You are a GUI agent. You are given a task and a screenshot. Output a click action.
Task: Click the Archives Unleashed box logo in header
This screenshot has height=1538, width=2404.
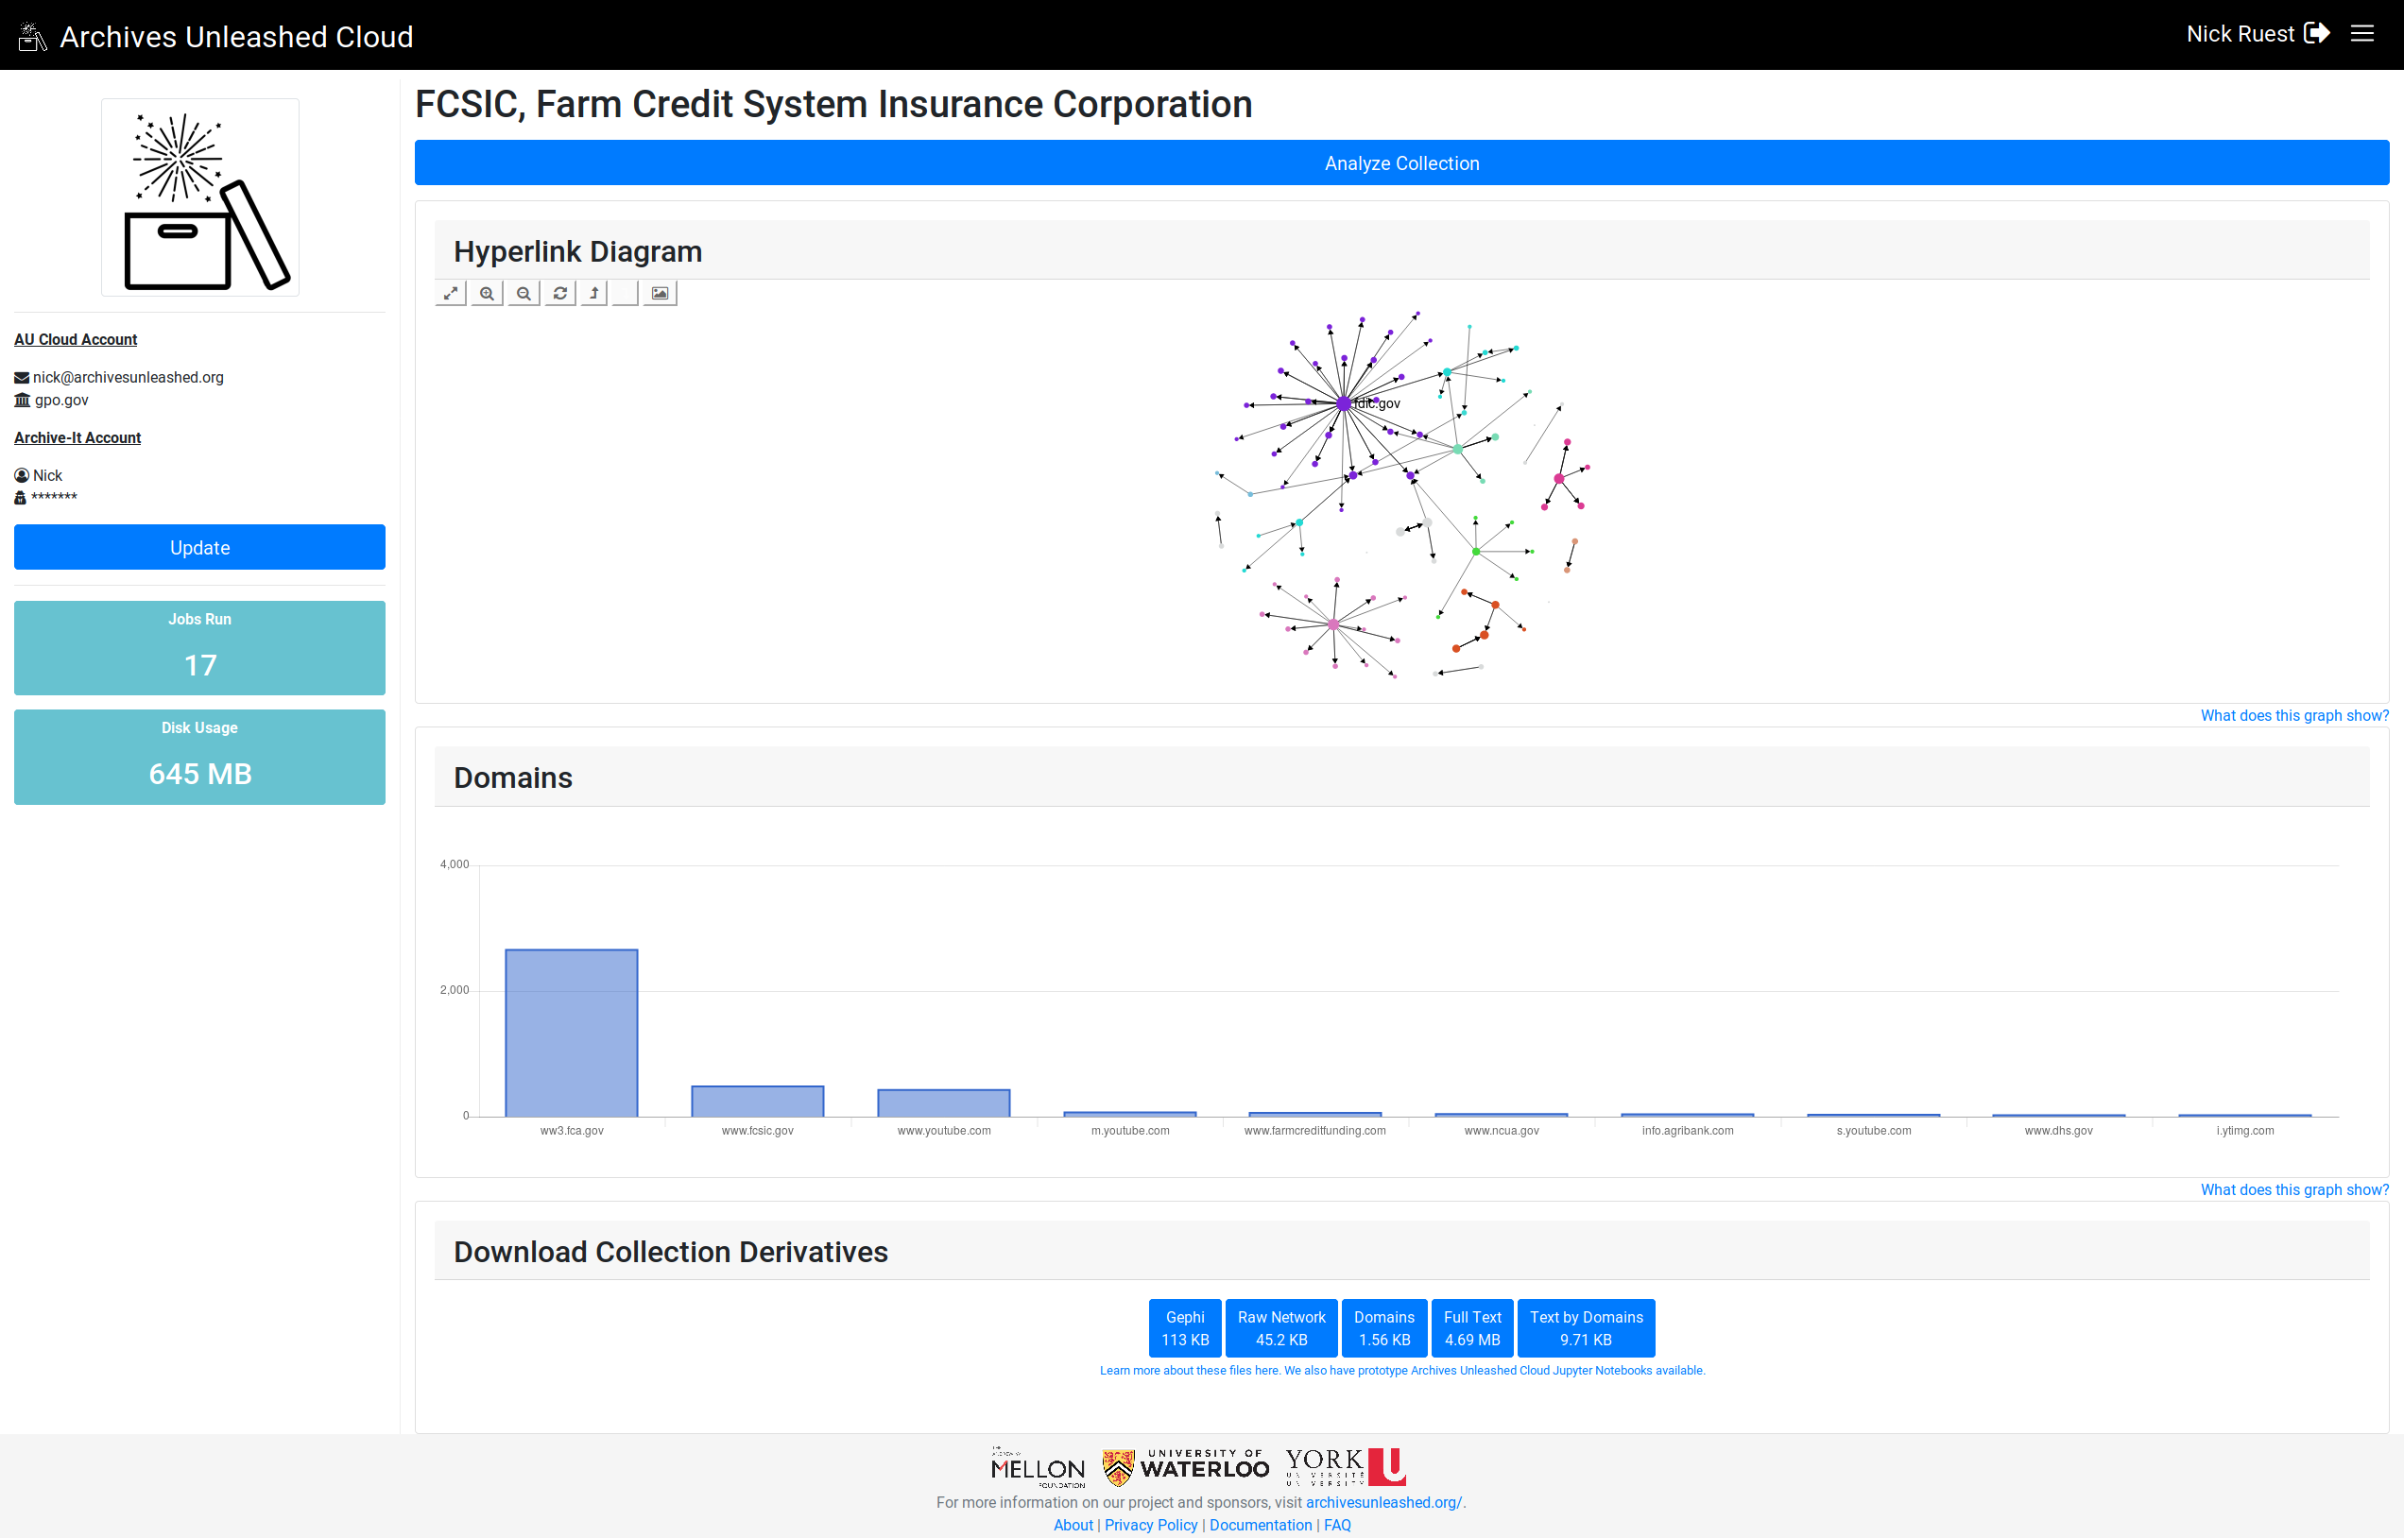click(x=32, y=36)
